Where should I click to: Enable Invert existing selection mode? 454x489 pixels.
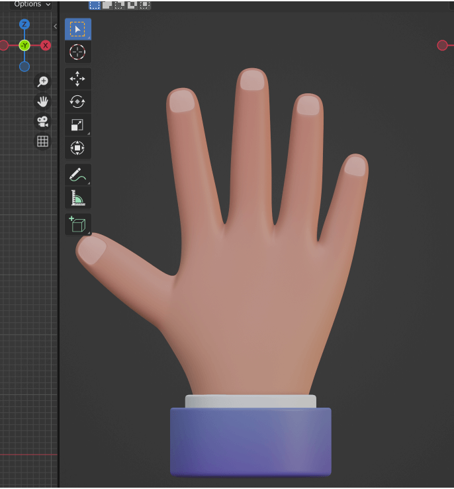click(x=132, y=5)
